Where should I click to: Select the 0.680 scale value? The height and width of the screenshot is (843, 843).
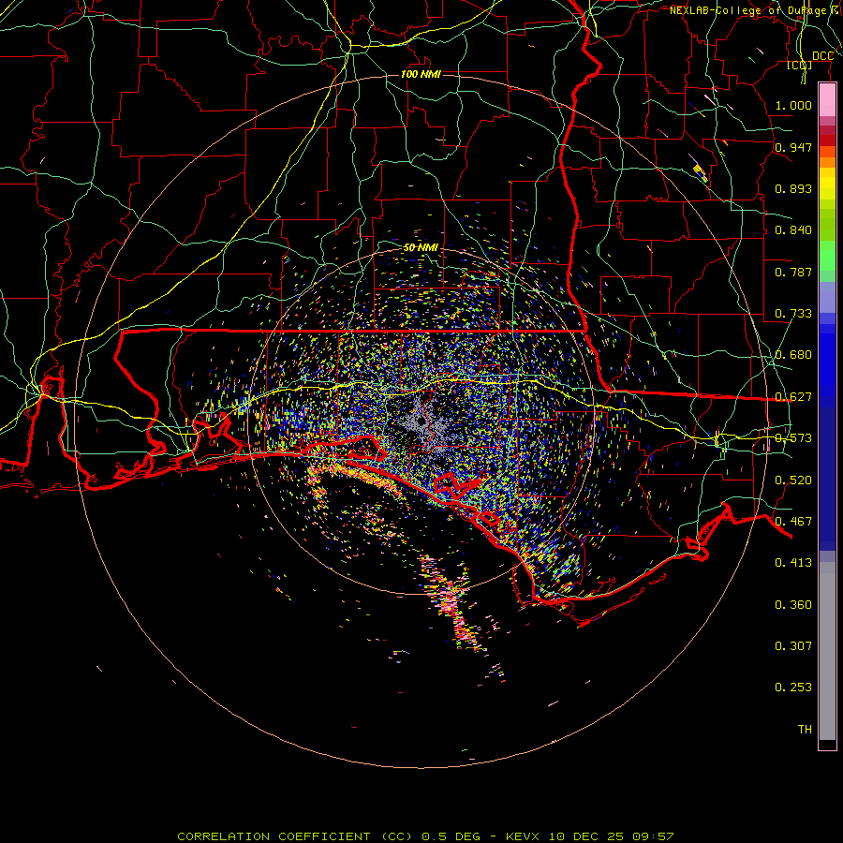coord(793,355)
